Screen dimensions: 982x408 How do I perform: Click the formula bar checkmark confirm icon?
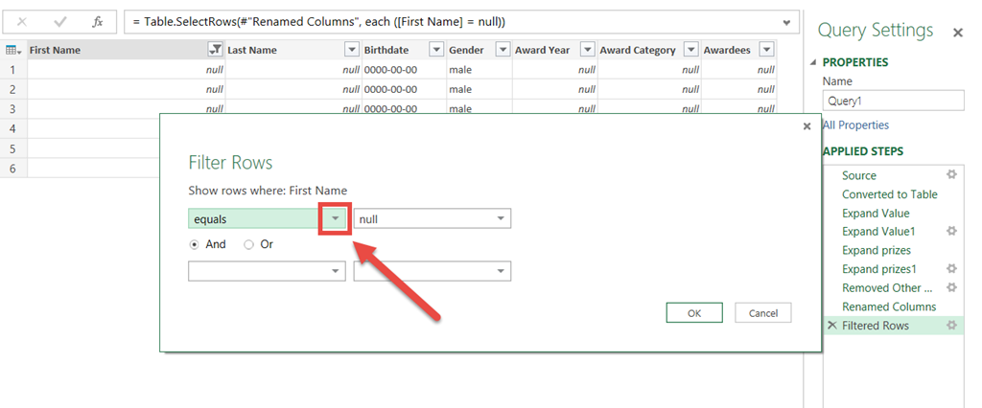[59, 21]
